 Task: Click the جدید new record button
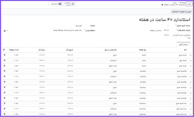[x=189, y=4]
